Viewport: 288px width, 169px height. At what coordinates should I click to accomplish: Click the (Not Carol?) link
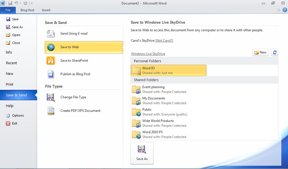tap(164, 41)
